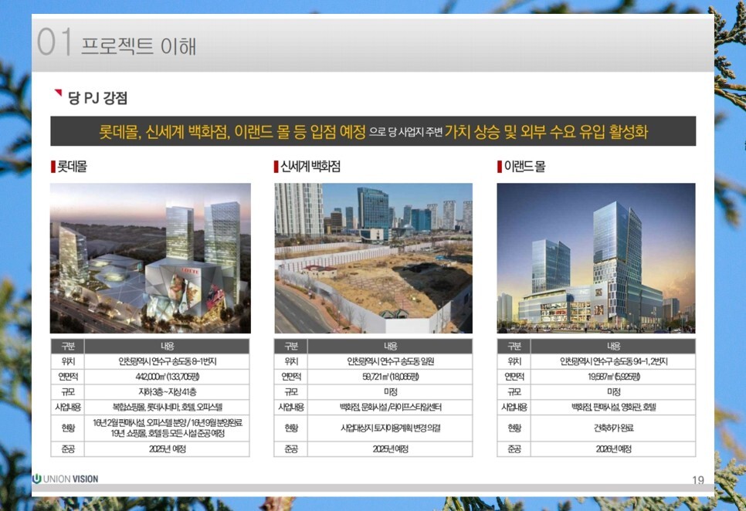Click '규모' label in the 신세계 백화점 table

click(x=290, y=392)
